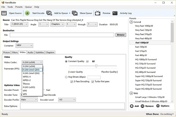The image size is (176, 117).
Task: Select Super HQ 720p30 Surround preset
Action: coord(148,80)
